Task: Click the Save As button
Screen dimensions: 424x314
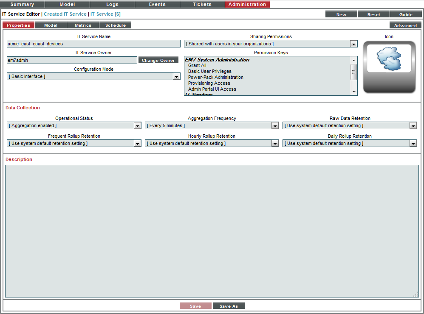Action: 229,305
